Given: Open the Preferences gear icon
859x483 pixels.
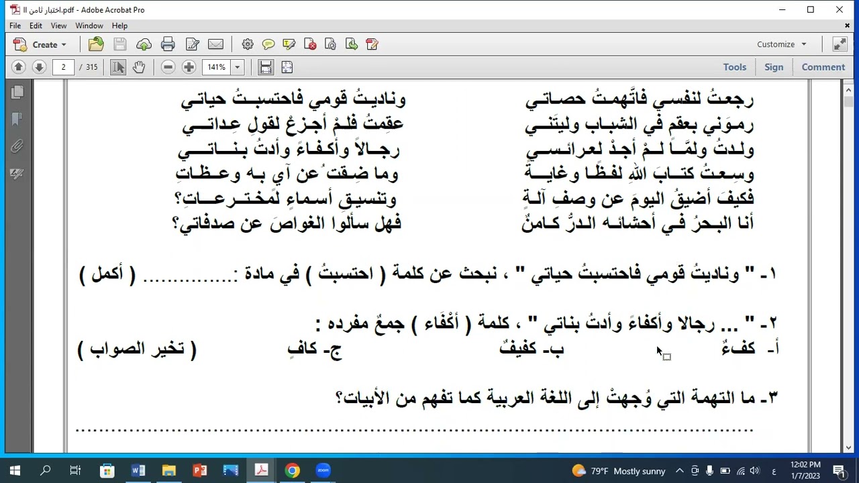Looking at the screenshot, I should (x=248, y=44).
